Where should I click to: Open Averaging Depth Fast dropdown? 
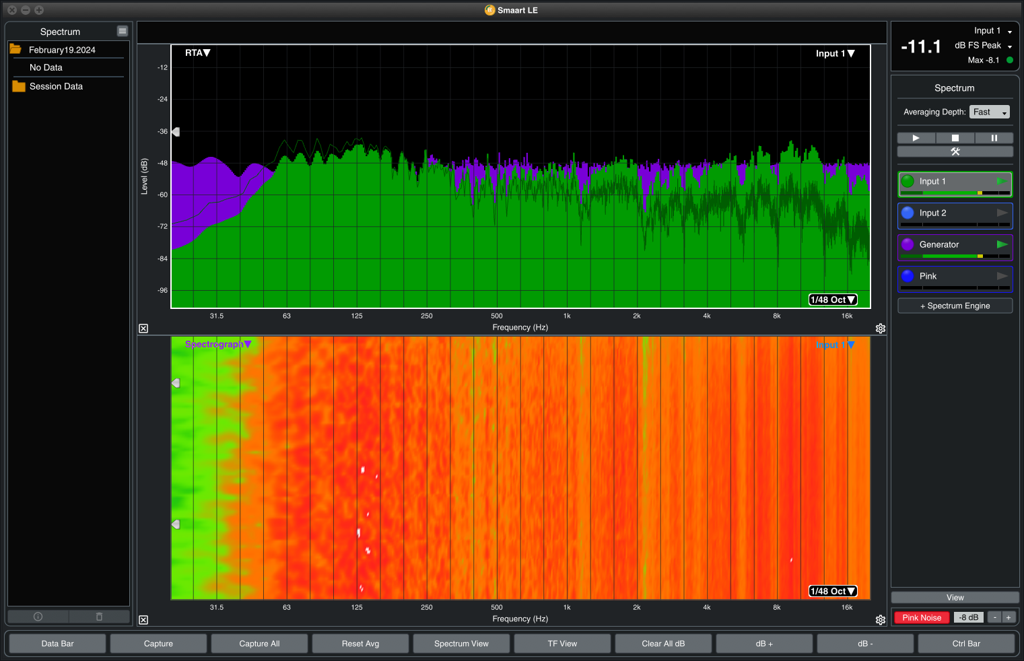(x=990, y=112)
